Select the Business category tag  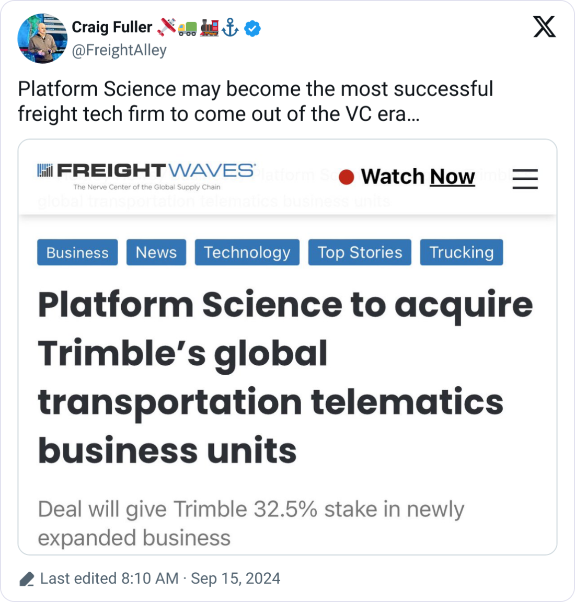(x=77, y=252)
